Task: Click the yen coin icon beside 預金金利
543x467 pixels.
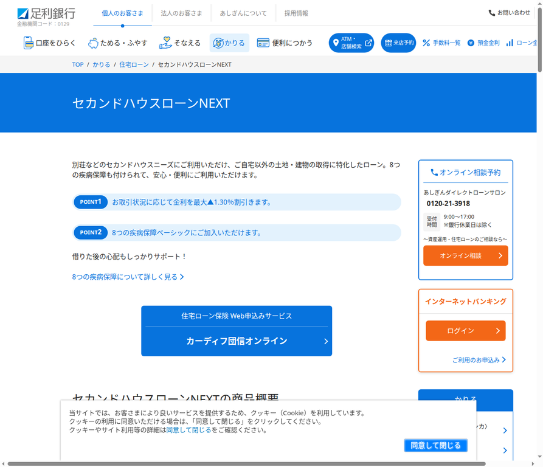Action: (471, 43)
